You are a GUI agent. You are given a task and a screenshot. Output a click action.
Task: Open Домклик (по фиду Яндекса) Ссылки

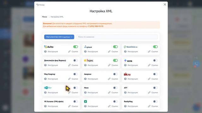[73, 65]
